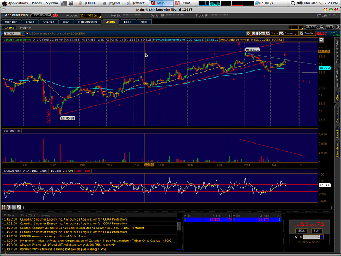This screenshot has height=256, width=341.
Task: Open the Level II side tab
Action: tap(337, 133)
